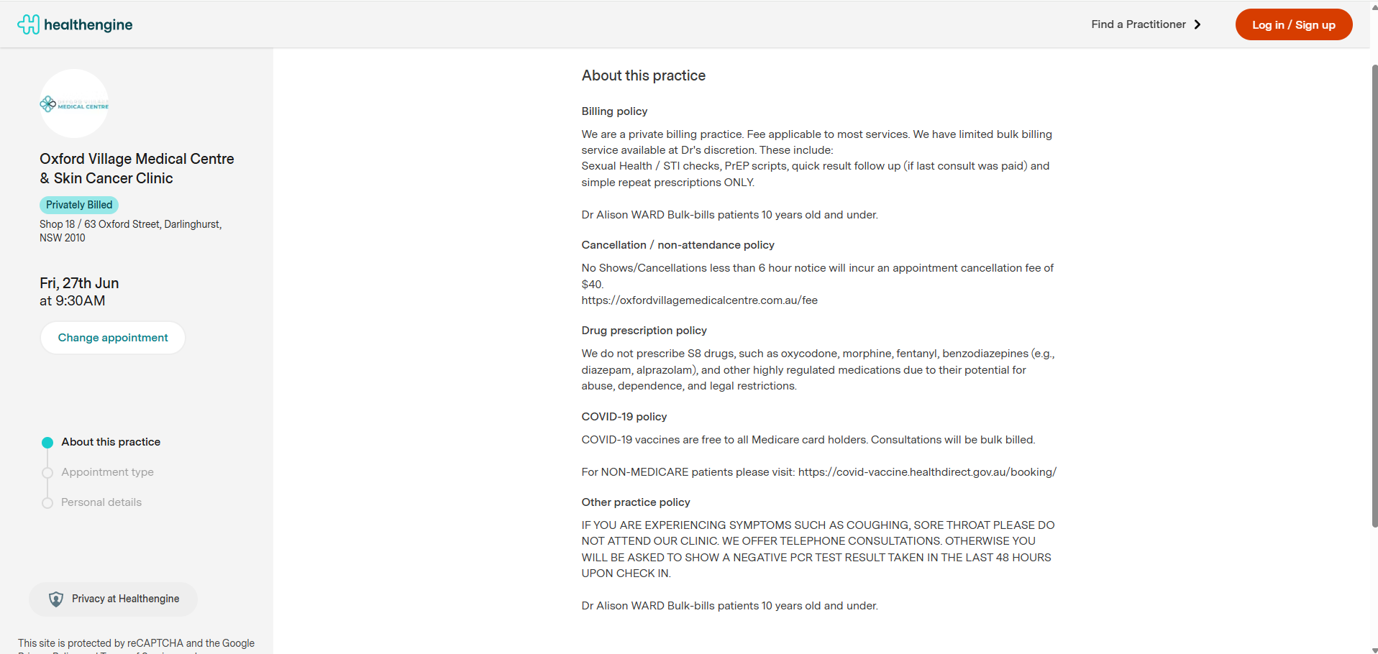Screen dimensions: 1378x654
Task: Go to the Personal details step label
Action: click(x=101, y=502)
